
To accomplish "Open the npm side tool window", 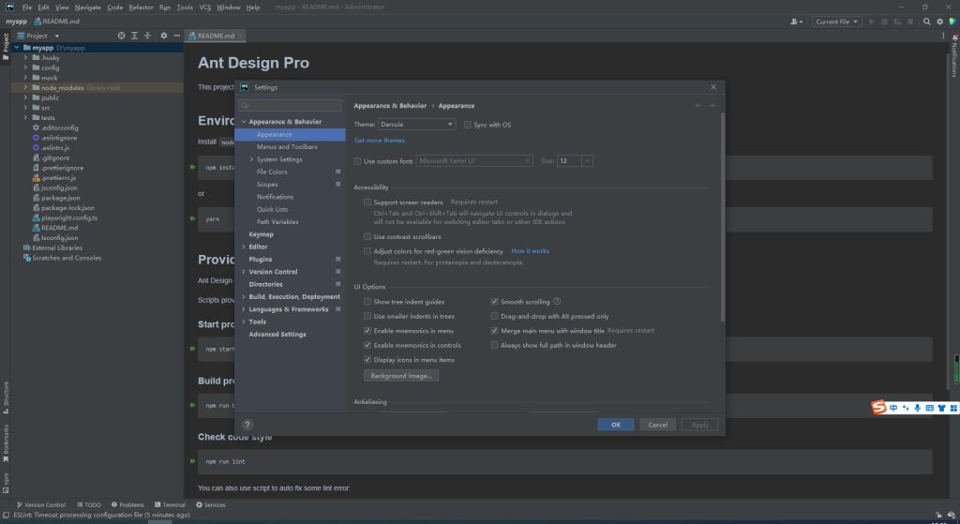I will [x=6, y=483].
